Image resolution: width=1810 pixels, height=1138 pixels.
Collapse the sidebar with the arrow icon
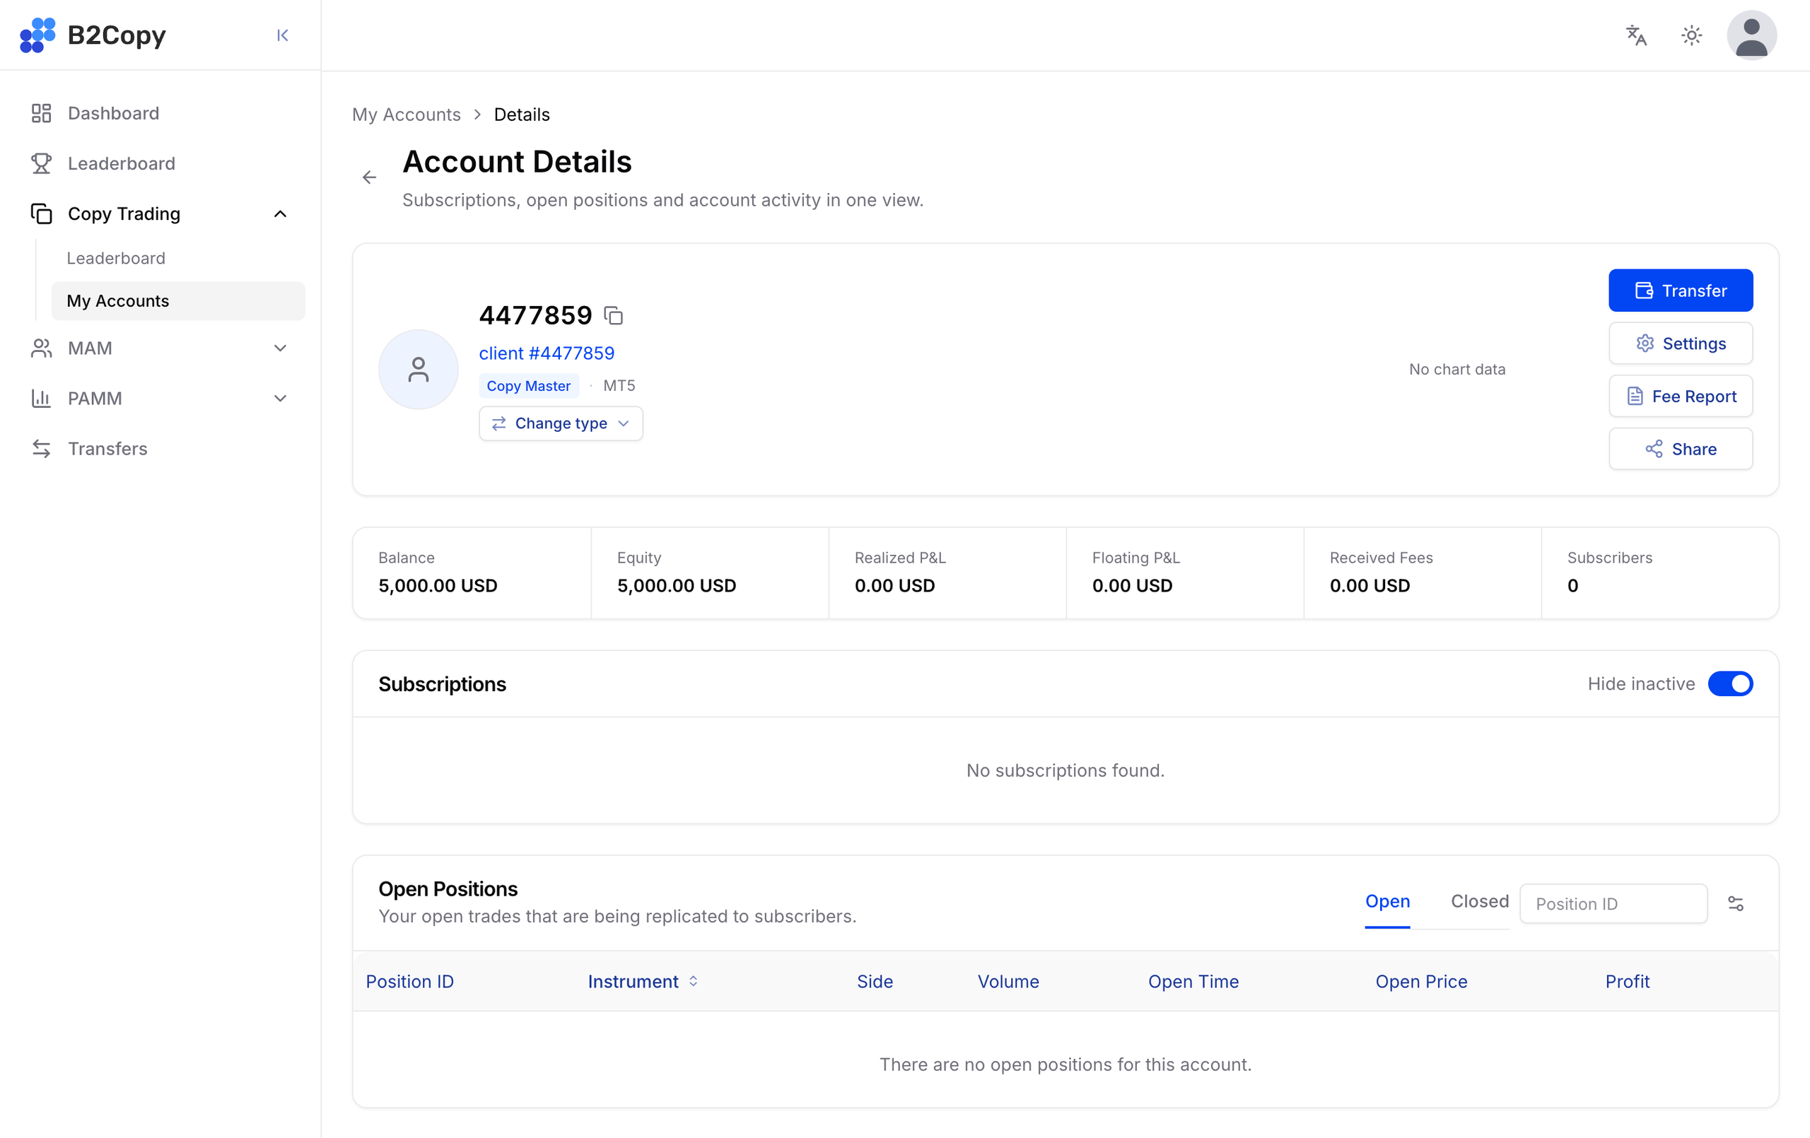[283, 35]
